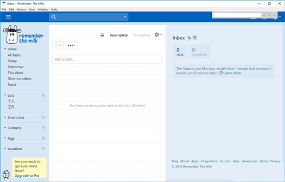Select All Tasks in the sidebar

coord(14,55)
